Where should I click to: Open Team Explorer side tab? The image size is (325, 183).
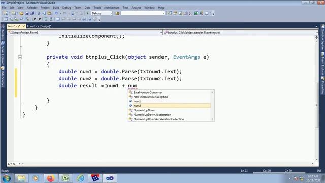323,64
